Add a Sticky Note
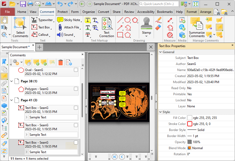Image resolution: width=235 pixels, height=161 pixels. (x=69, y=20)
